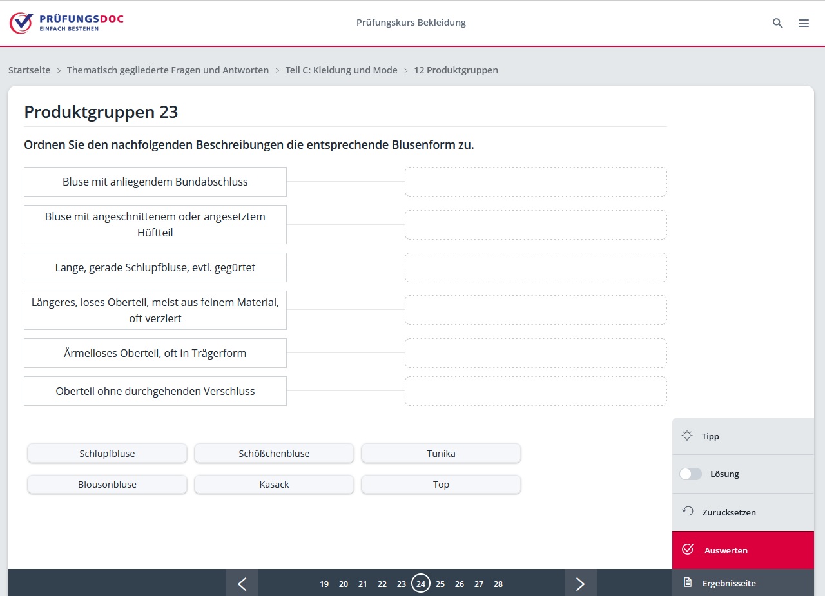Open the hamburger menu icon
This screenshot has width=825, height=596.
coord(803,23)
